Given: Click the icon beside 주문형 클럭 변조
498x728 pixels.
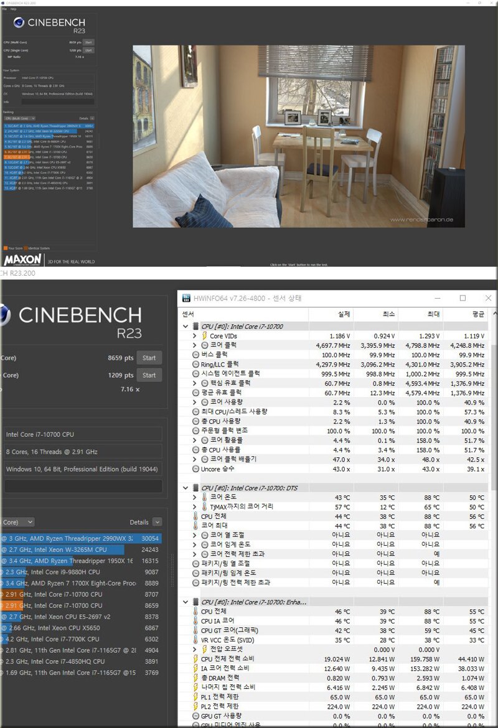Looking at the screenshot, I should [x=195, y=431].
